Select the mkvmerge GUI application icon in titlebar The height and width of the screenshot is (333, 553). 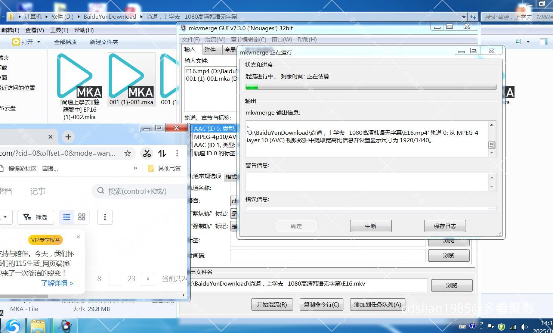(x=183, y=28)
